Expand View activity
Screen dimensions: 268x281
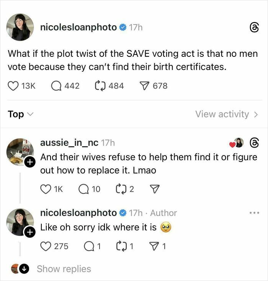[227, 114]
